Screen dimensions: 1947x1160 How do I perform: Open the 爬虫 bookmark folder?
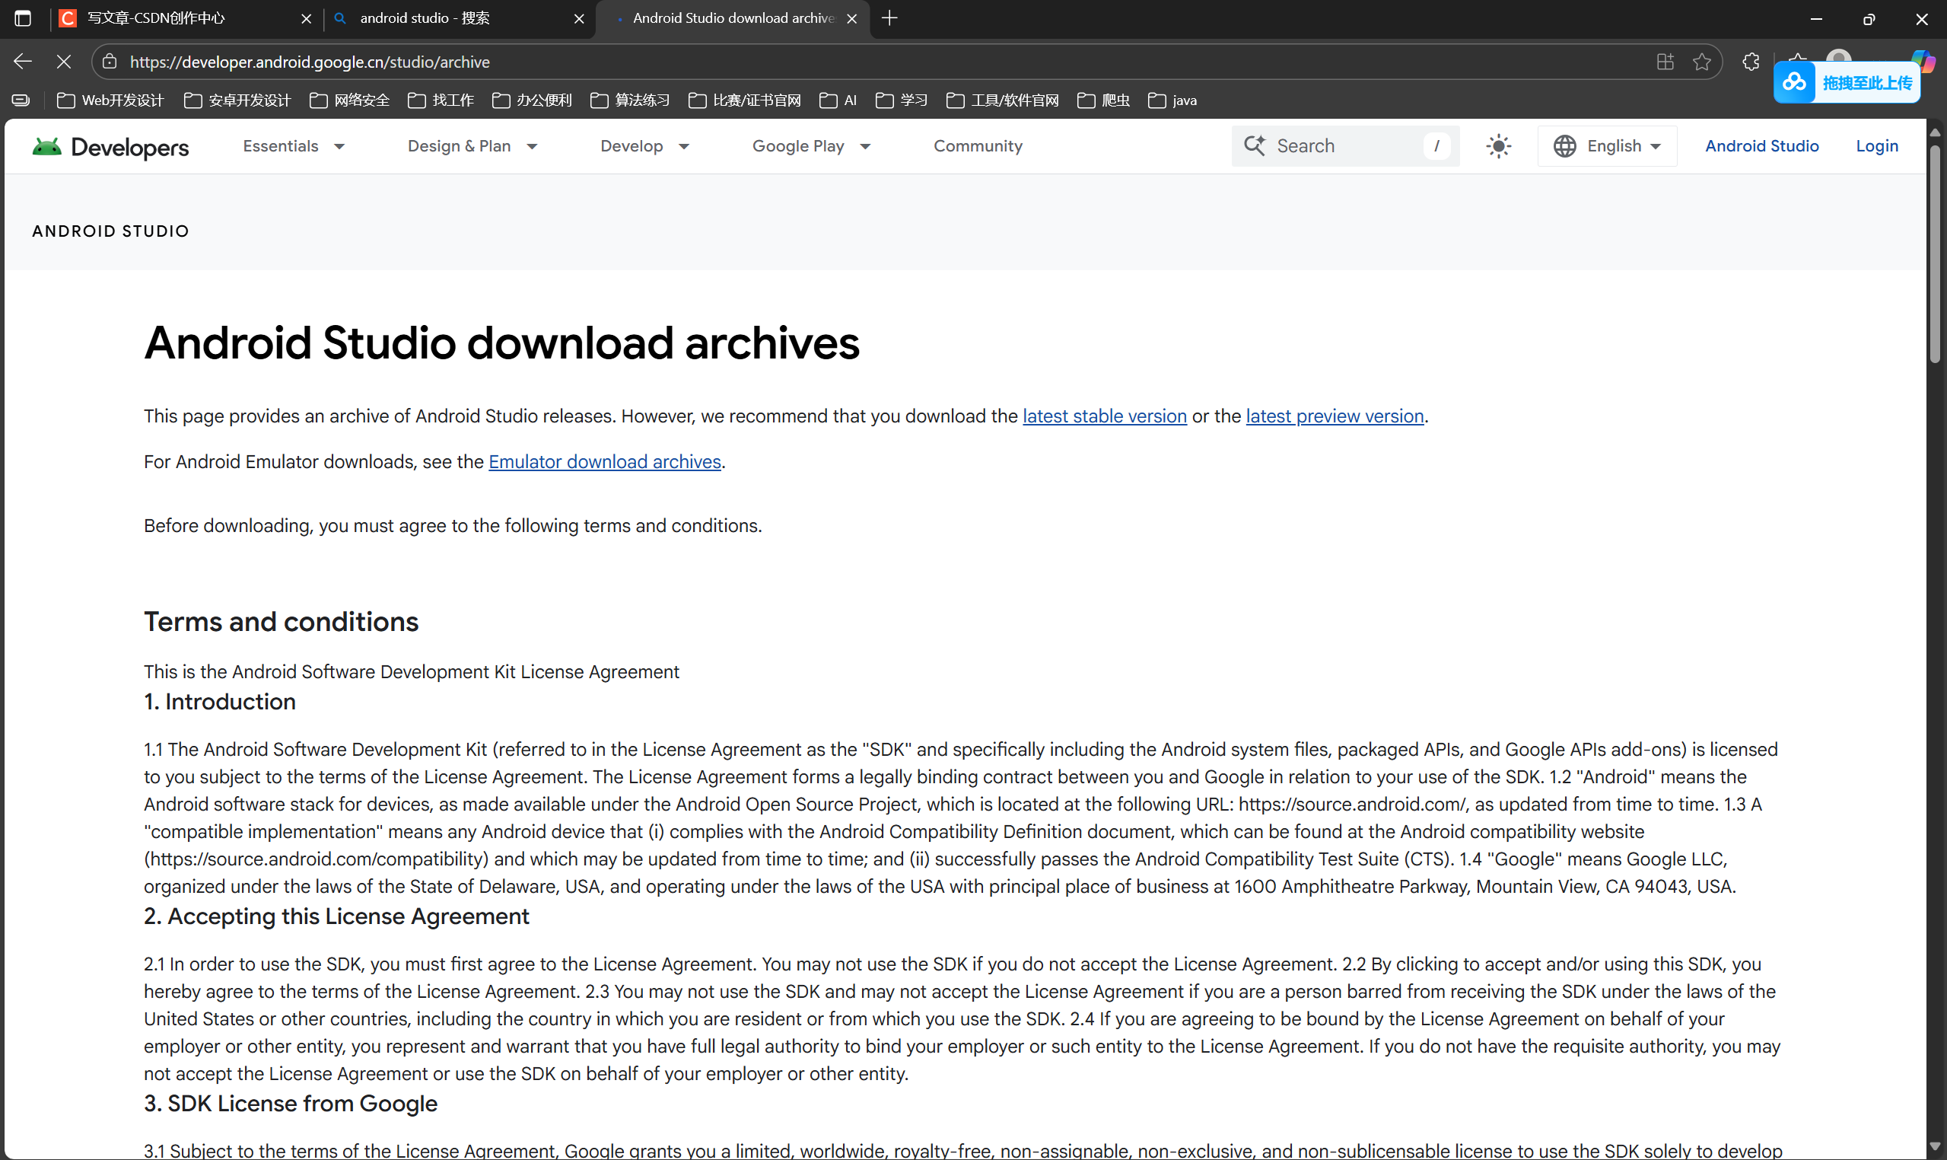click(1103, 100)
